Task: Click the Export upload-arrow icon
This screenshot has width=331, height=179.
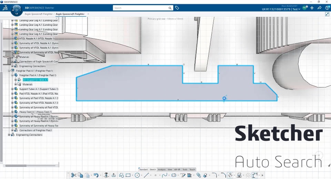Action: (113, 175)
